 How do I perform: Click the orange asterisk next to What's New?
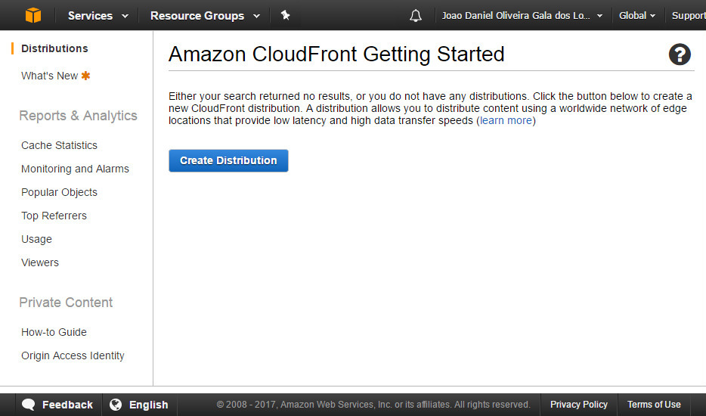click(x=85, y=76)
